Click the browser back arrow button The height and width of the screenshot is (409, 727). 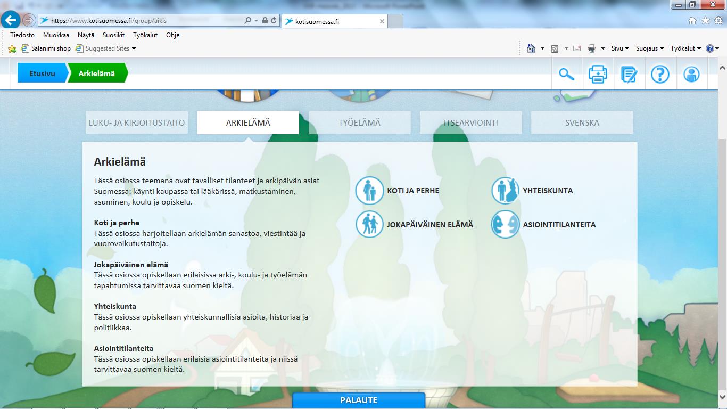coord(11,21)
